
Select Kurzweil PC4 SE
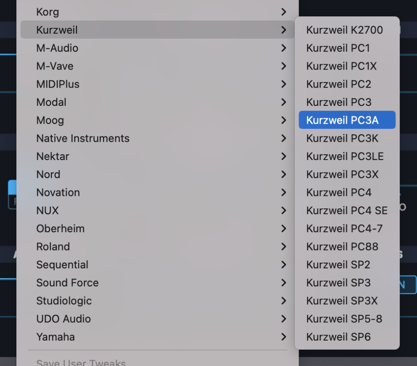tap(347, 211)
